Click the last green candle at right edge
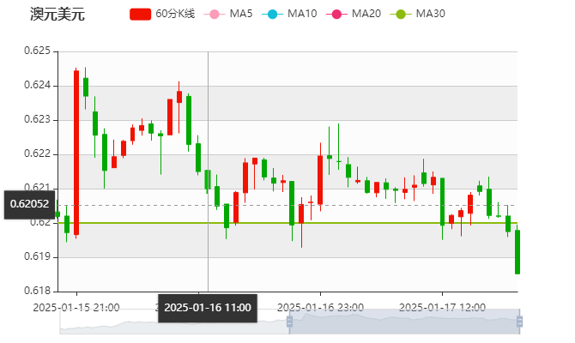Viewport: 575px width, 343px height. pyautogui.click(x=517, y=251)
